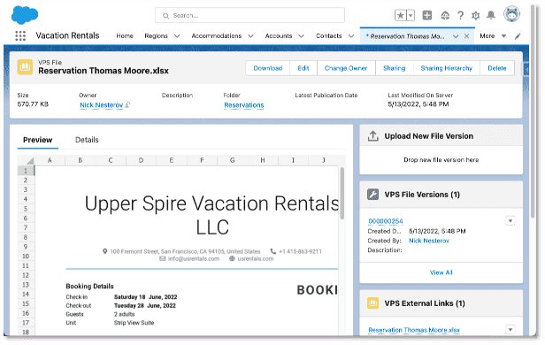This screenshot has width=545, height=345.
Task: Click the search magnifier icon
Action: pyautogui.click(x=165, y=16)
